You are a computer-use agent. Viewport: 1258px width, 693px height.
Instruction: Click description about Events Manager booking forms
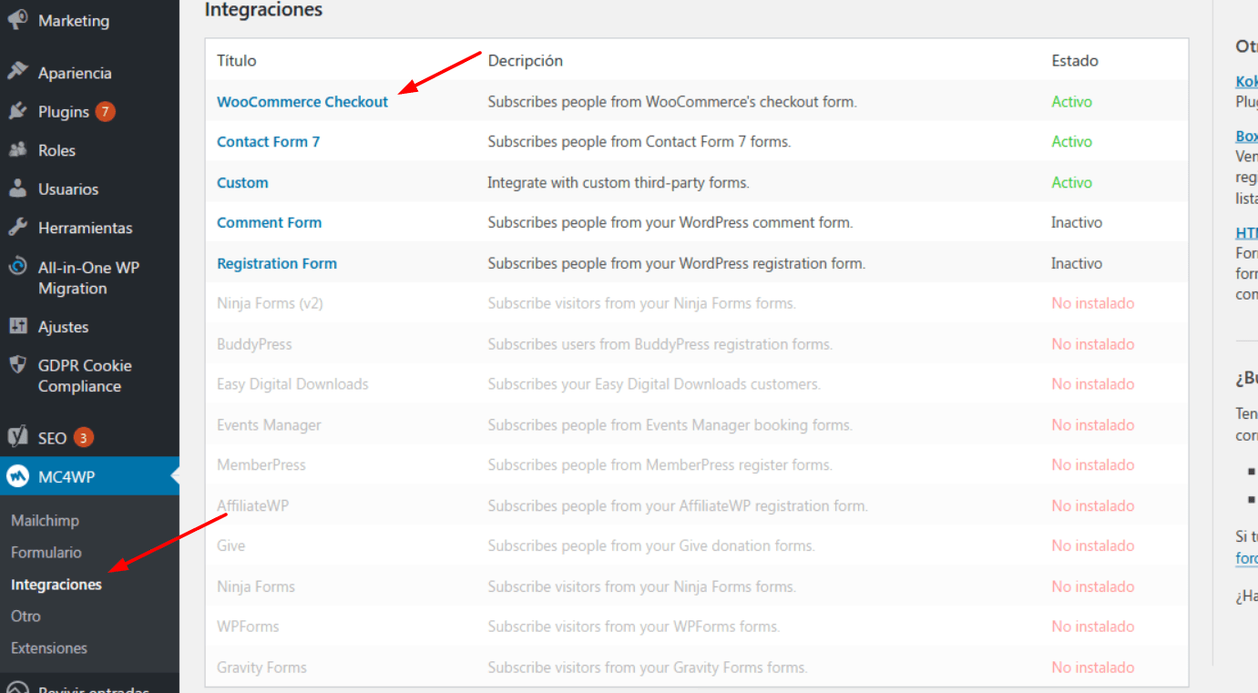(x=670, y=424)
